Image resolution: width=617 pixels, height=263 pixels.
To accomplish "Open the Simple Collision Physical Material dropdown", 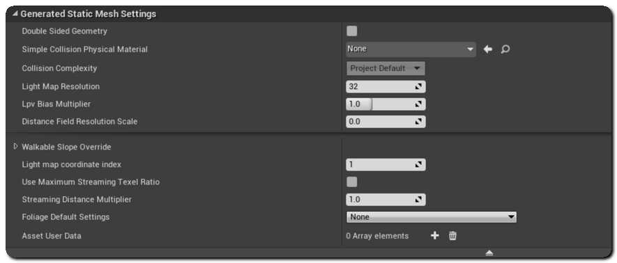I will [411, 49].
